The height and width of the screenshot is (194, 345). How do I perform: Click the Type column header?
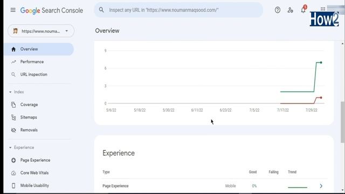pos(106,172)
